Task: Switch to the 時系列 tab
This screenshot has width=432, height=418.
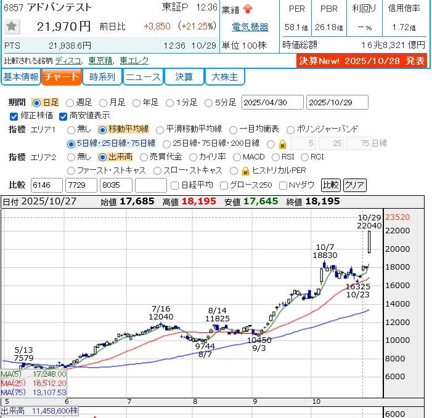Action: 102,77
